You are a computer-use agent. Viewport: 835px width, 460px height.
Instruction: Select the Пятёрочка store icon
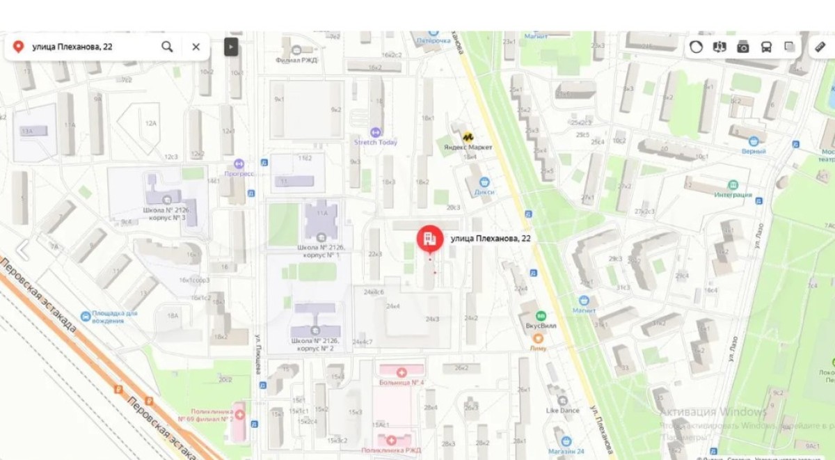[434, 32]
